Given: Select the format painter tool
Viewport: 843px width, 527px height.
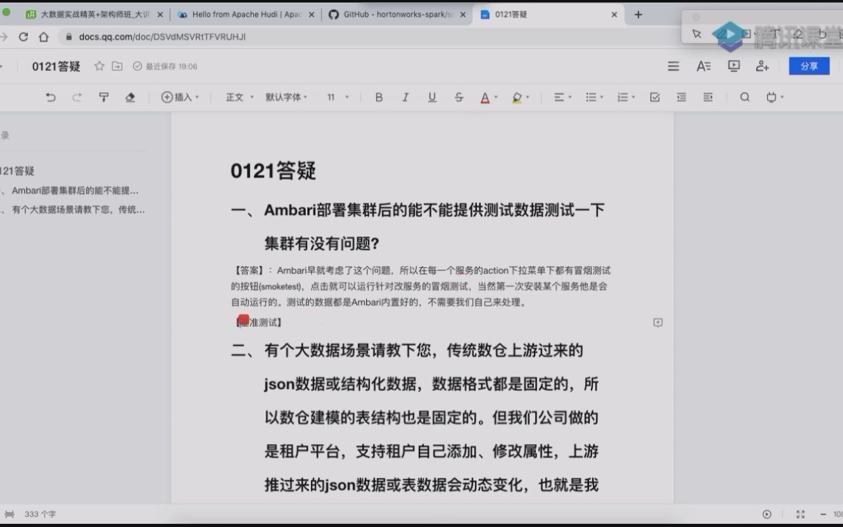Looking at the screenshot, I should coord(104,97).
